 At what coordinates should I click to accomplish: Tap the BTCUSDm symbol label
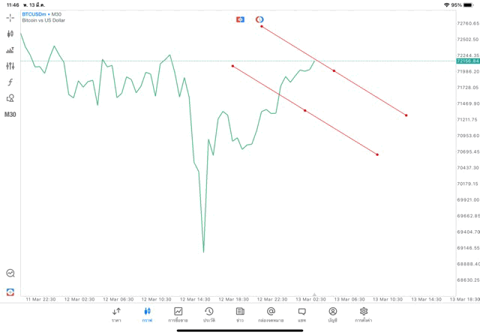[34, 14]
